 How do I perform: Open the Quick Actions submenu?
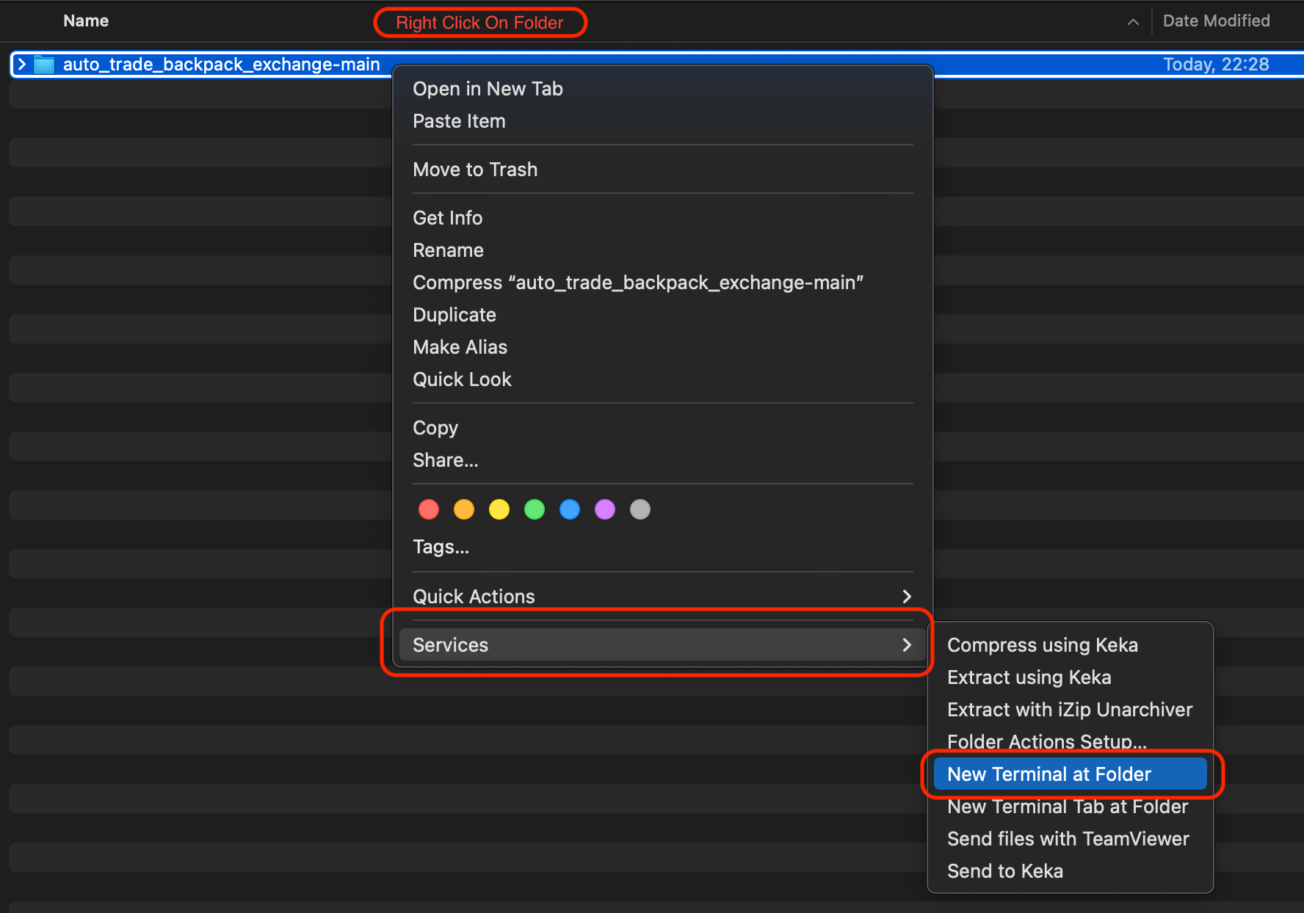[662, 597]
